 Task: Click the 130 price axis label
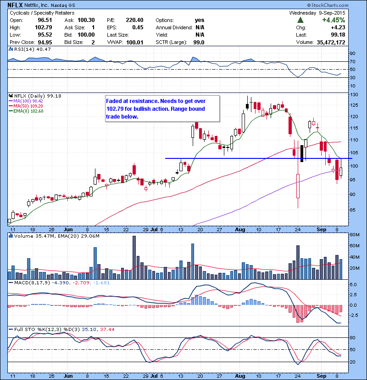[x=354, y=95]
